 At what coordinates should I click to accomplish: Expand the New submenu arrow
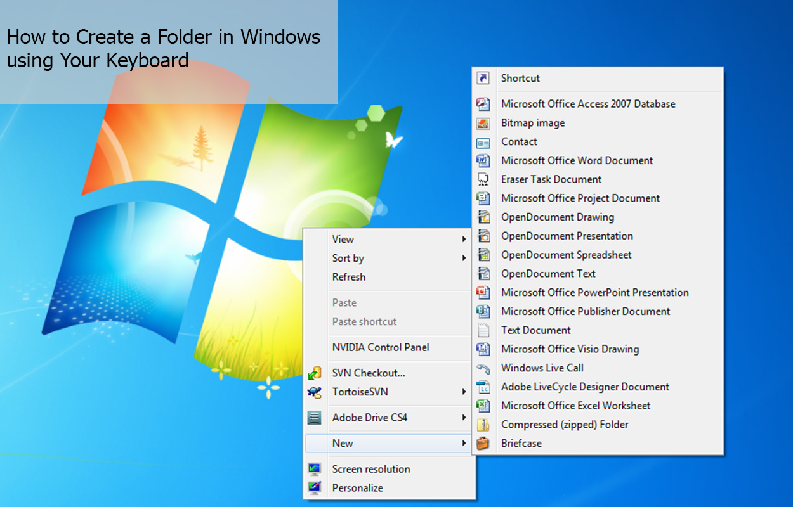(x=464, y=444)
